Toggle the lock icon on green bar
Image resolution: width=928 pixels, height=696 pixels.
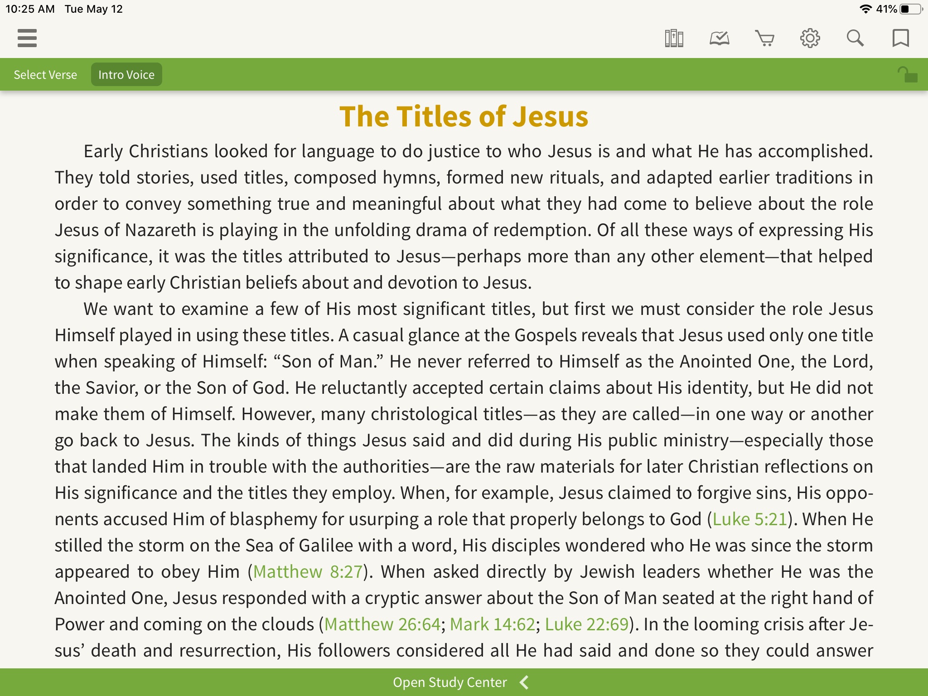pos(908,74)
